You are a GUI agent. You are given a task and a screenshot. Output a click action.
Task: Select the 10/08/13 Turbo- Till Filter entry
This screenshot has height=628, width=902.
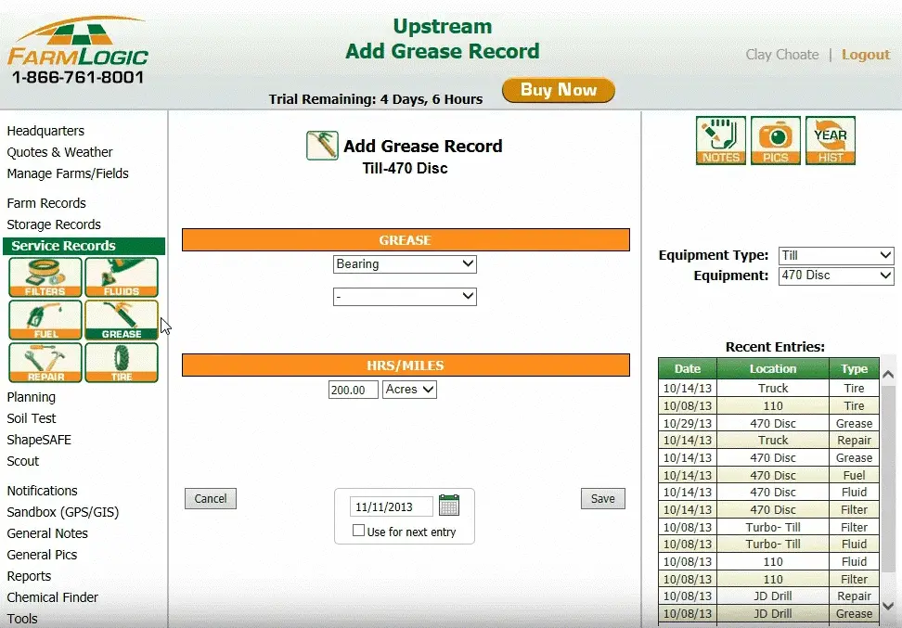768,527
